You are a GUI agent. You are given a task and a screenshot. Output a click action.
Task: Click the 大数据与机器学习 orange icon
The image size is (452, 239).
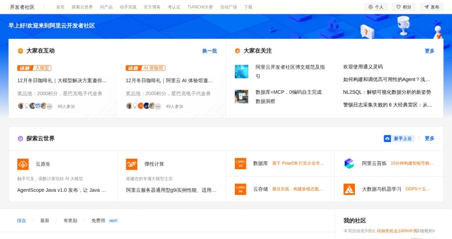pos(349,189)
